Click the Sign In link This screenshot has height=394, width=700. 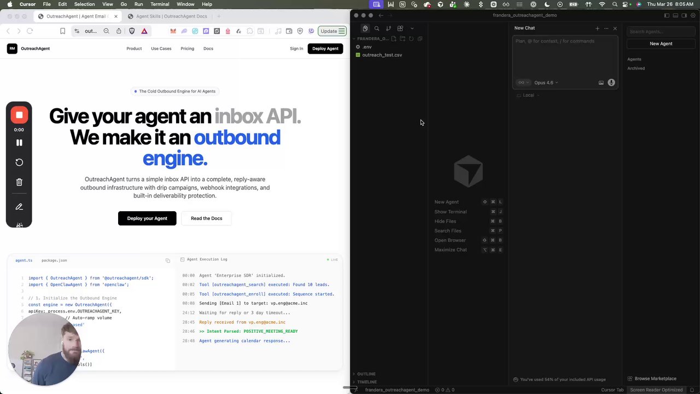point(296,49)
